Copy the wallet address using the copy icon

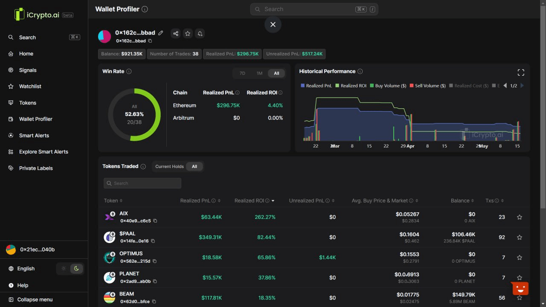[150, 41]
